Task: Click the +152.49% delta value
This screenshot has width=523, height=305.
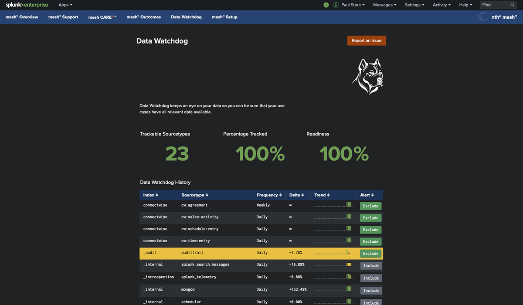Action: click(298, 289)
